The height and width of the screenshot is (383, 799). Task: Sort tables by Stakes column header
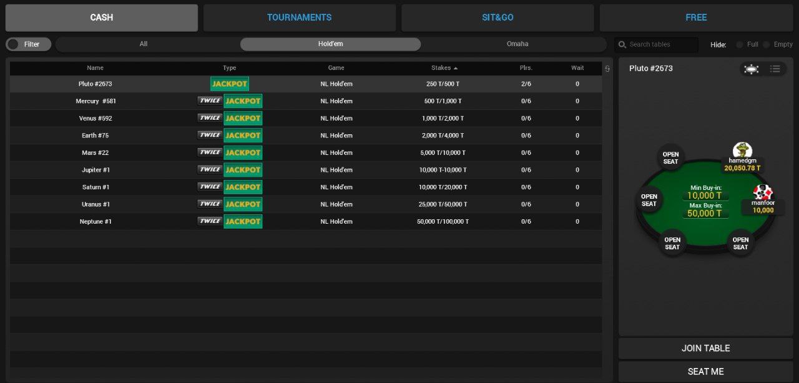coord(444,68)
